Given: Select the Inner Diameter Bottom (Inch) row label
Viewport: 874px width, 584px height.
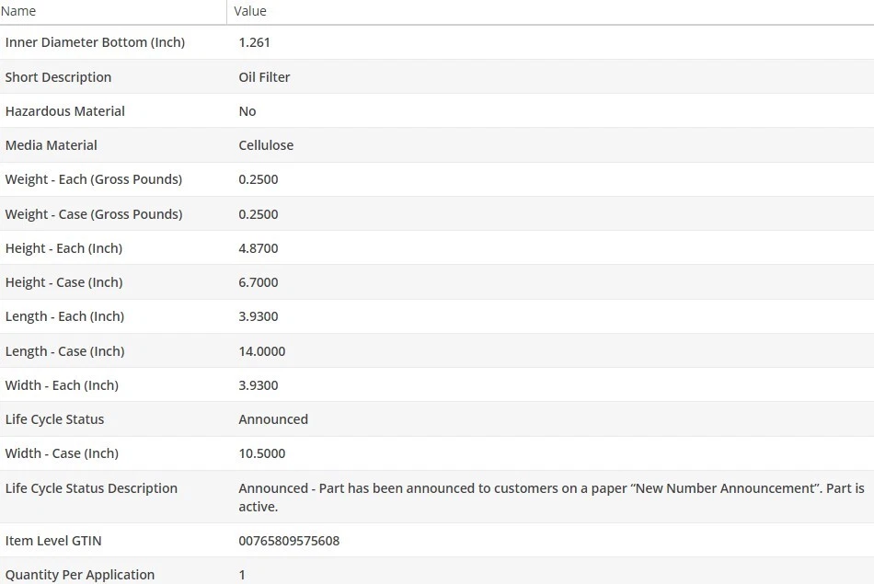Looking at the screenshot, I should tap(95, 42).
